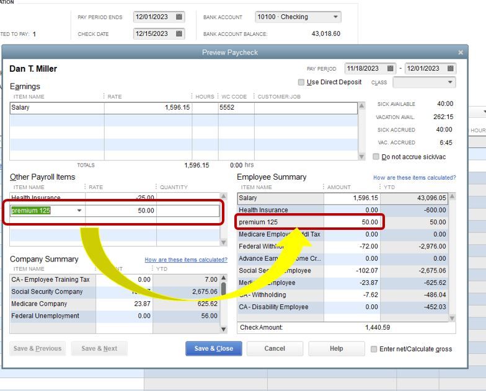Select CA - Disability Employee row

(x=343, y=307)
